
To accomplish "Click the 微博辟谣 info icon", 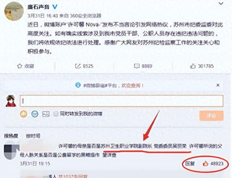I will 78,85.
